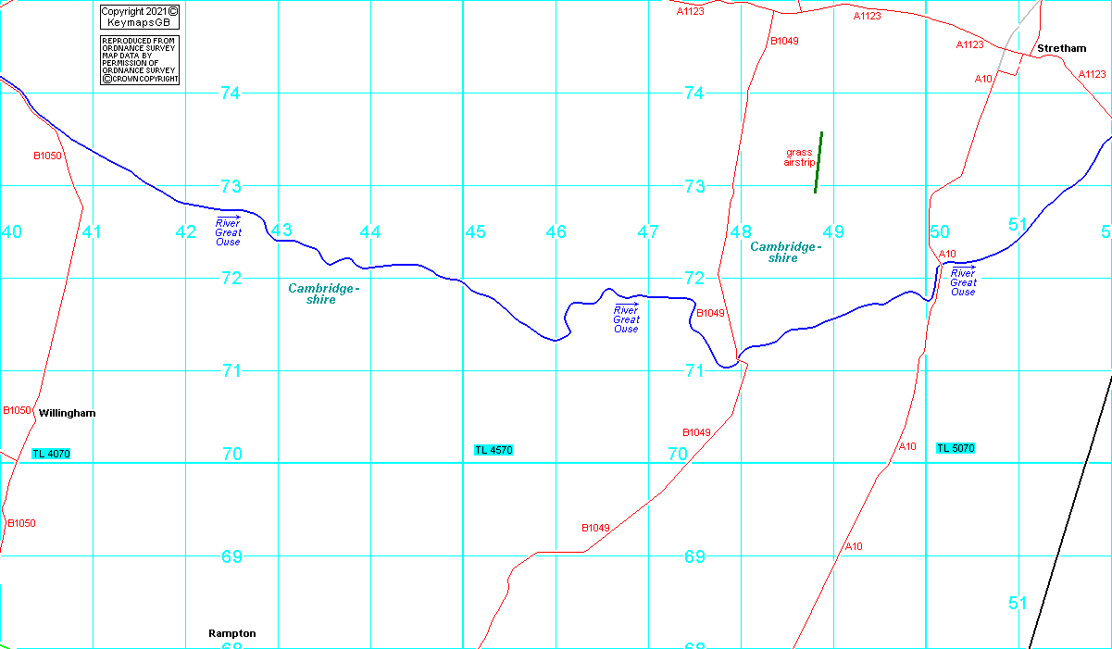1112x649 pixels.
Task: Click the Cambridgeshire label beside grid 48
Action: pos(785,252)
